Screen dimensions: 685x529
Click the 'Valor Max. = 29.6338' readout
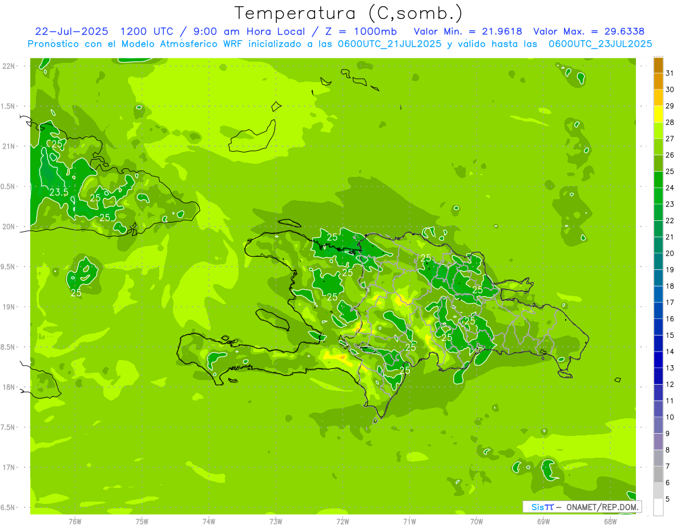[589, 31]
